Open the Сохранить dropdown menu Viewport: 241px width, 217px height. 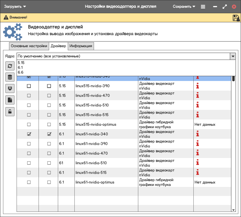[x=184, y=6]
